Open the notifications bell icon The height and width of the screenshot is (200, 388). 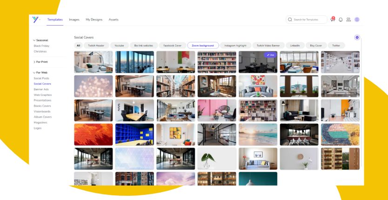(341, 20)
